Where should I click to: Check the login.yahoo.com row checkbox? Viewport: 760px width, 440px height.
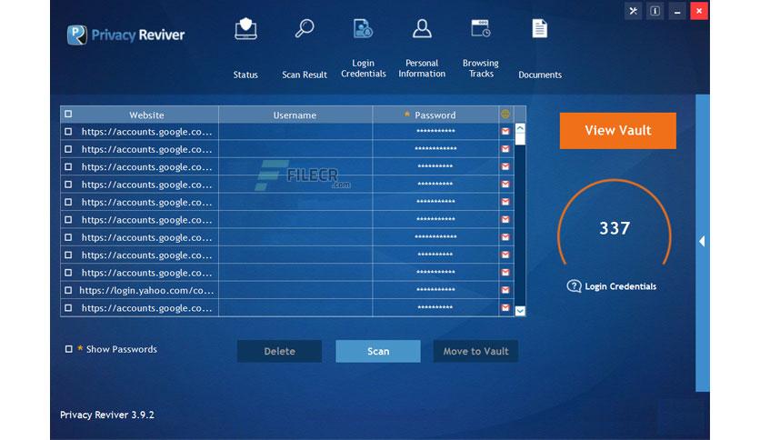click(x=68, y=290)
